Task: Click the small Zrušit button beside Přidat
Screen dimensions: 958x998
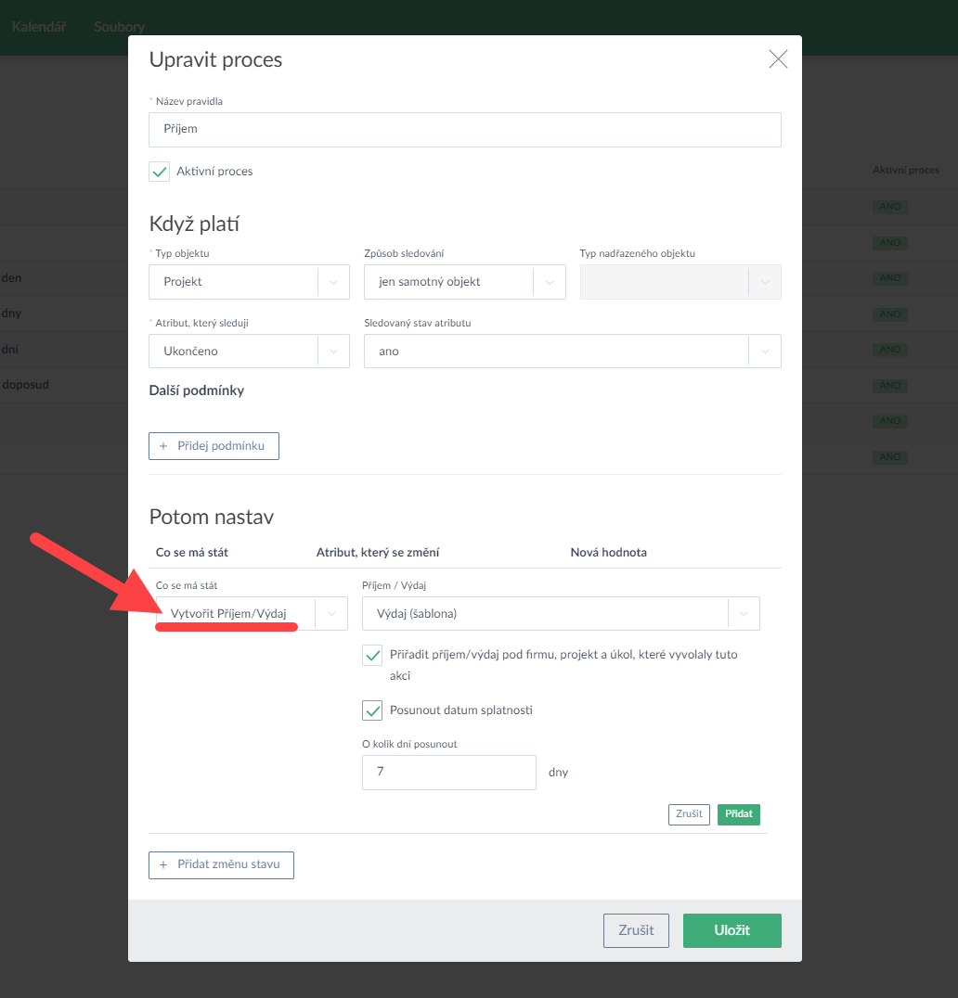Action: tap(689, 814)
